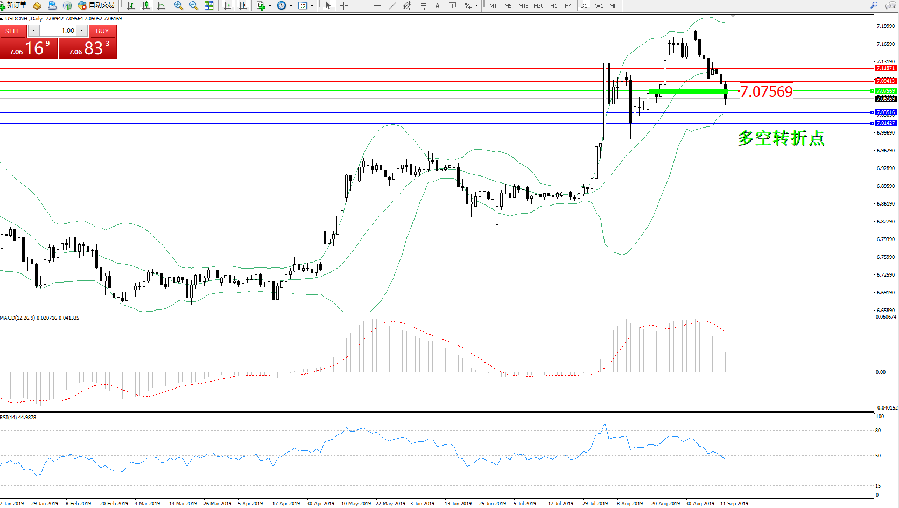Screen dimensions: 899x508
Task: Switch to the W1 timeframe
Action: [599, 5]
